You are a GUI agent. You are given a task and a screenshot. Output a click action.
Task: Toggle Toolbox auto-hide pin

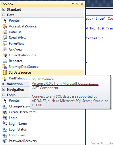coord(77,4)
